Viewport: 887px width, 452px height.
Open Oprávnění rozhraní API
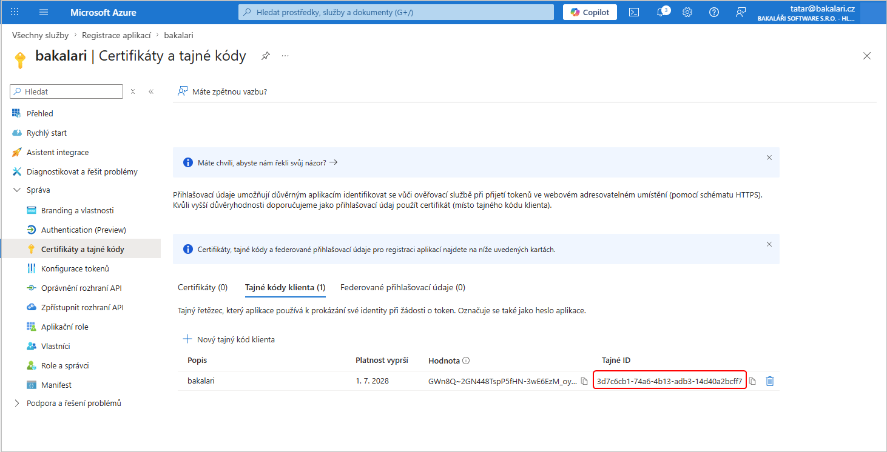[81, 288]
